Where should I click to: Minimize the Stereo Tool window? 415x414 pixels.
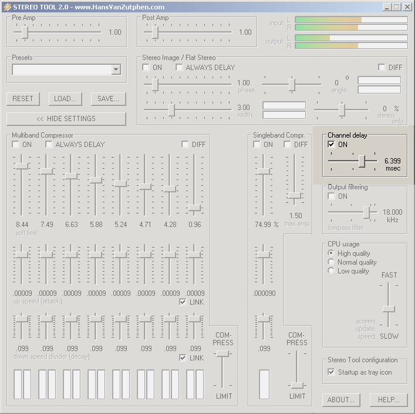(387, 7)
